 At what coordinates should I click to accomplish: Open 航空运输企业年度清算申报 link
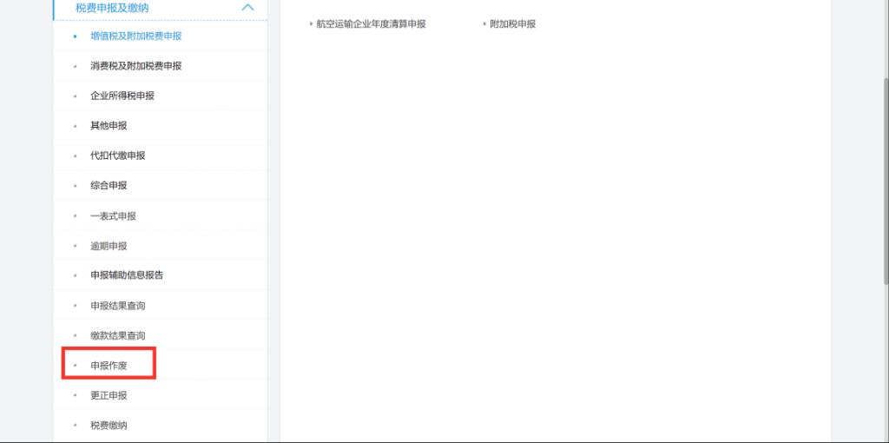click(x=371, y=23)
